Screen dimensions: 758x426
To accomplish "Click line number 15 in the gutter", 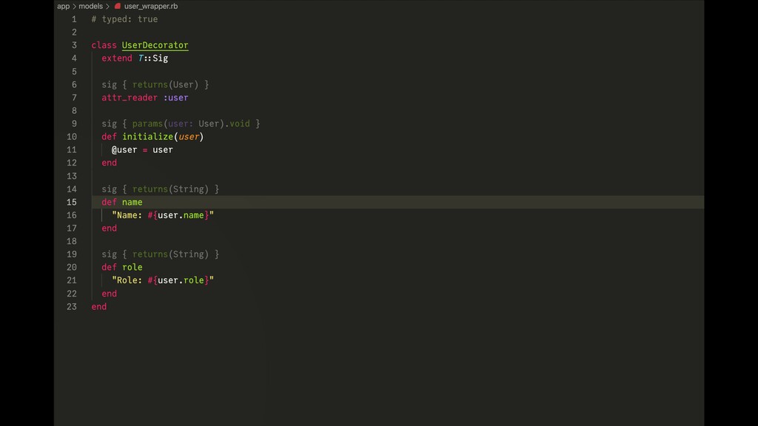I will (x=72, y=203).
